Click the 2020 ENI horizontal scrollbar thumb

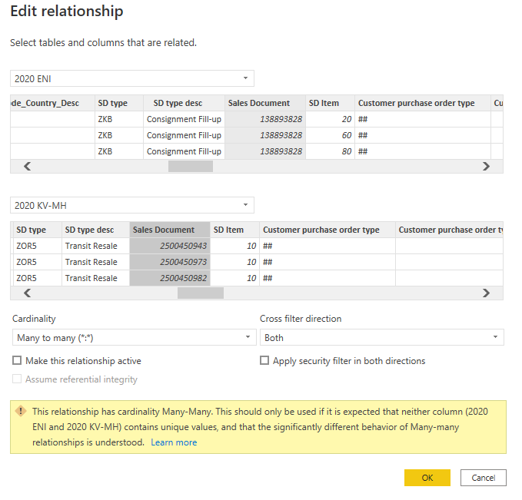pos(191,166)
